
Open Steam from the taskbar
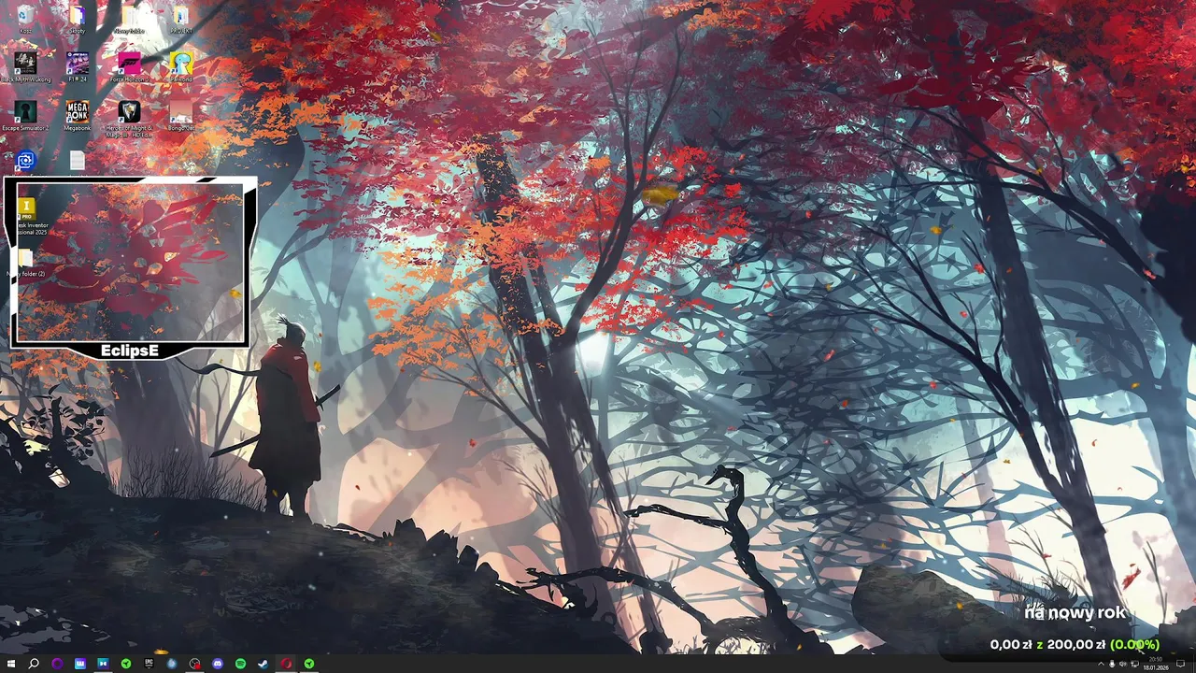pos(263,664)
